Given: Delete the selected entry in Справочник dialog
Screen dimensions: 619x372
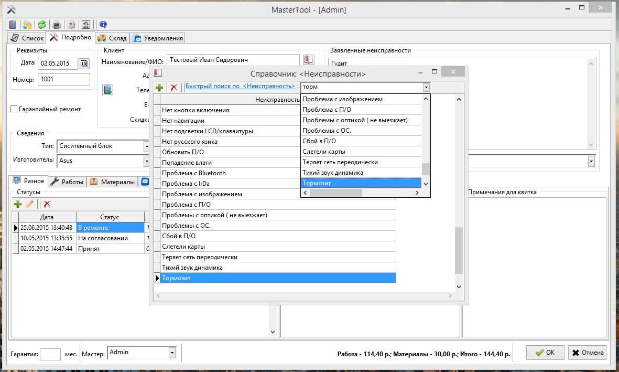Looking at the screenshot, I should 173,88.
